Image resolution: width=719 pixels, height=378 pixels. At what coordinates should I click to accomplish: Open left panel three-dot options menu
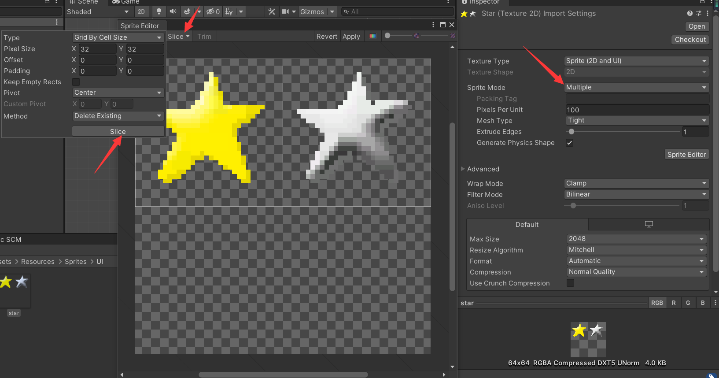coord(57,22)
